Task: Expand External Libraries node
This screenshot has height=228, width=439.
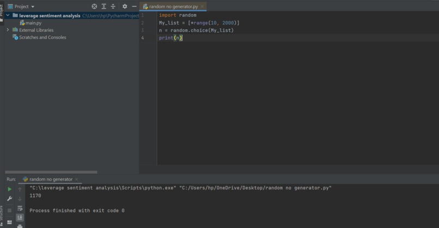Action: point(8,29)
